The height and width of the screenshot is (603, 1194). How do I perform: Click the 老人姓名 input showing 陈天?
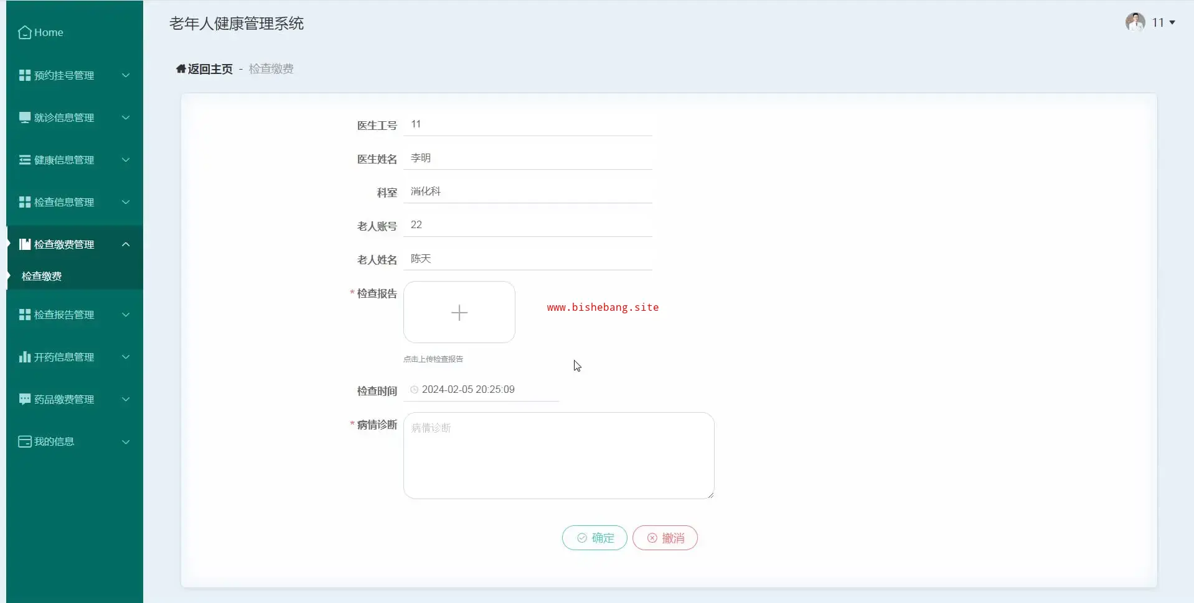pos(528,259)
